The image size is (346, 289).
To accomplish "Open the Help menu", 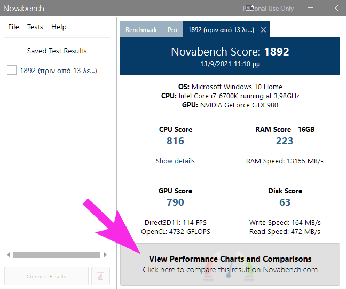I will [59, 27].
